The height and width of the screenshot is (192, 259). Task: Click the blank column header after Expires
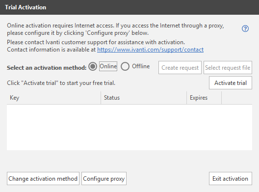(x=237, y=98)
